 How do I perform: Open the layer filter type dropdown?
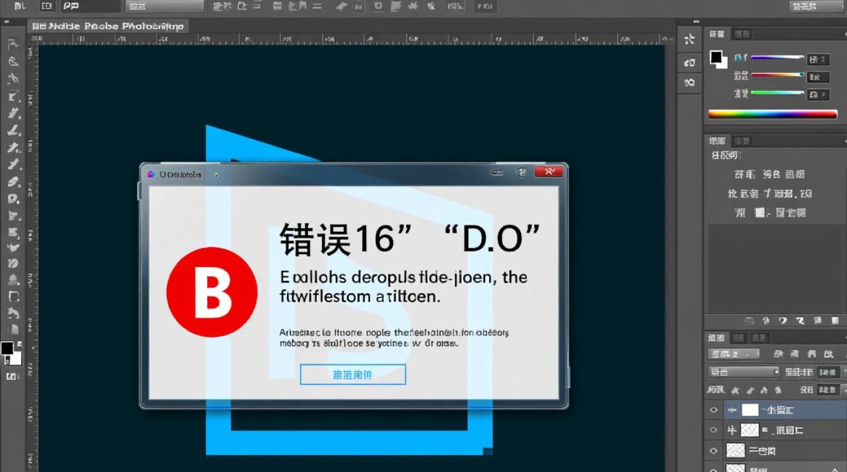pyautogui.click(x=733, y=354)
